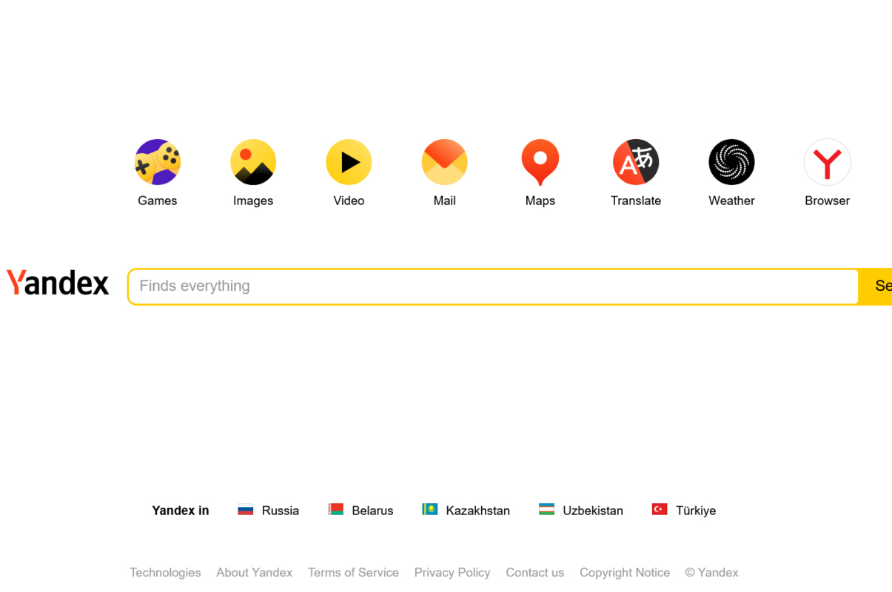
Task: Open the Contact us link
Action: click(534, 573)
